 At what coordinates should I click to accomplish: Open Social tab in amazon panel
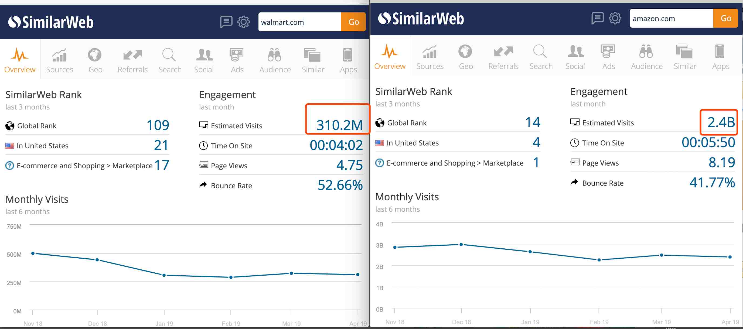coord(575,57)
